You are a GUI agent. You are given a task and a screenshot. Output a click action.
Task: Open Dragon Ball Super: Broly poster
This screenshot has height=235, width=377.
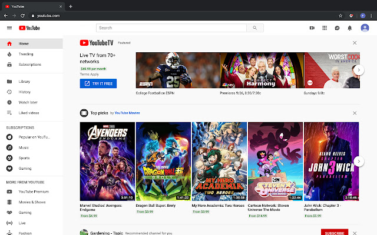click(163, 162)
